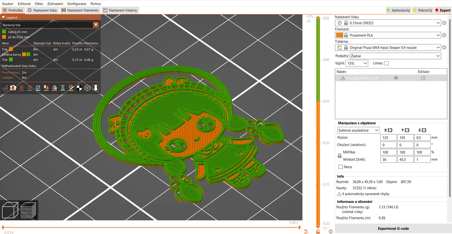Viewport: 452px width, 234px height.
Task: Collapse the Legend panel triangle
Action: [3, 17]
